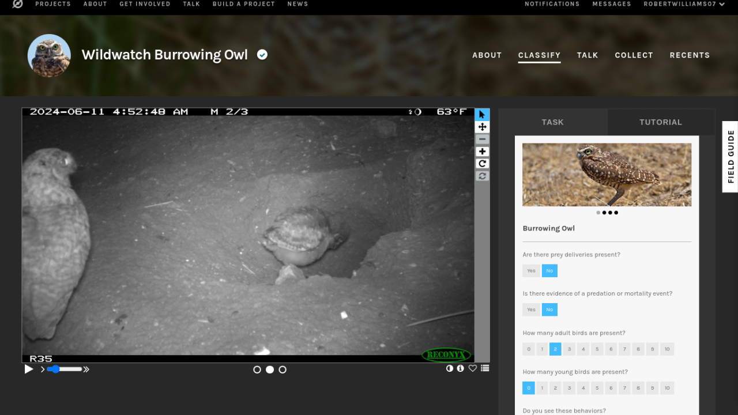The image size is (738, 415).
Task: Add subject to a collection
Action: tap(485, 368)
